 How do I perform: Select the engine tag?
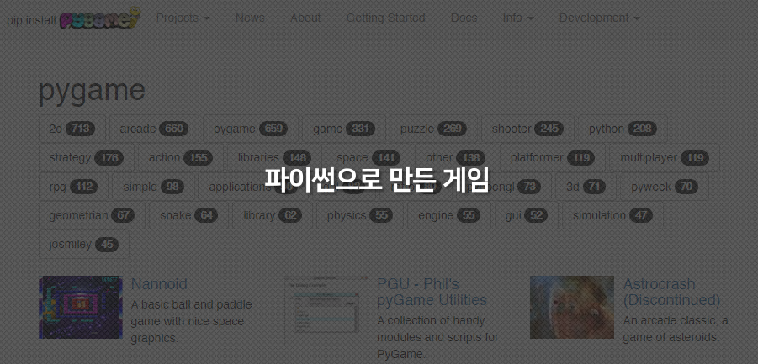point(448,215)
